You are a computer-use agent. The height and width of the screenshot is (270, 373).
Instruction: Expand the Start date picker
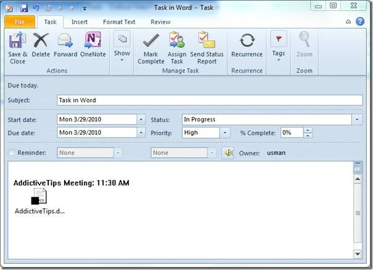(141, 120)
